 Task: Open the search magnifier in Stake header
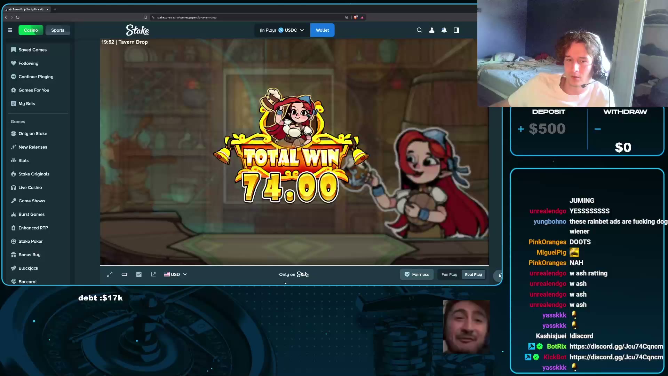pyautogui.click(x=420, y=30)
